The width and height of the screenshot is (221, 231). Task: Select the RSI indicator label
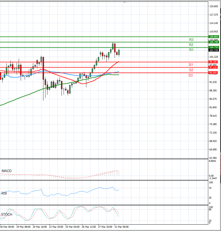coord(5,192)
